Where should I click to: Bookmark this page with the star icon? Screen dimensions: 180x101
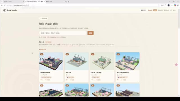pos(159,5)
